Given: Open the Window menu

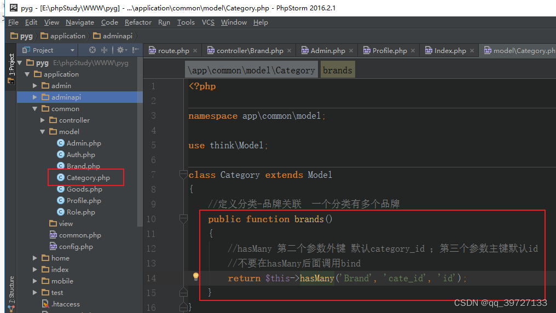Looking at the screenshot, I should (234, 22).
